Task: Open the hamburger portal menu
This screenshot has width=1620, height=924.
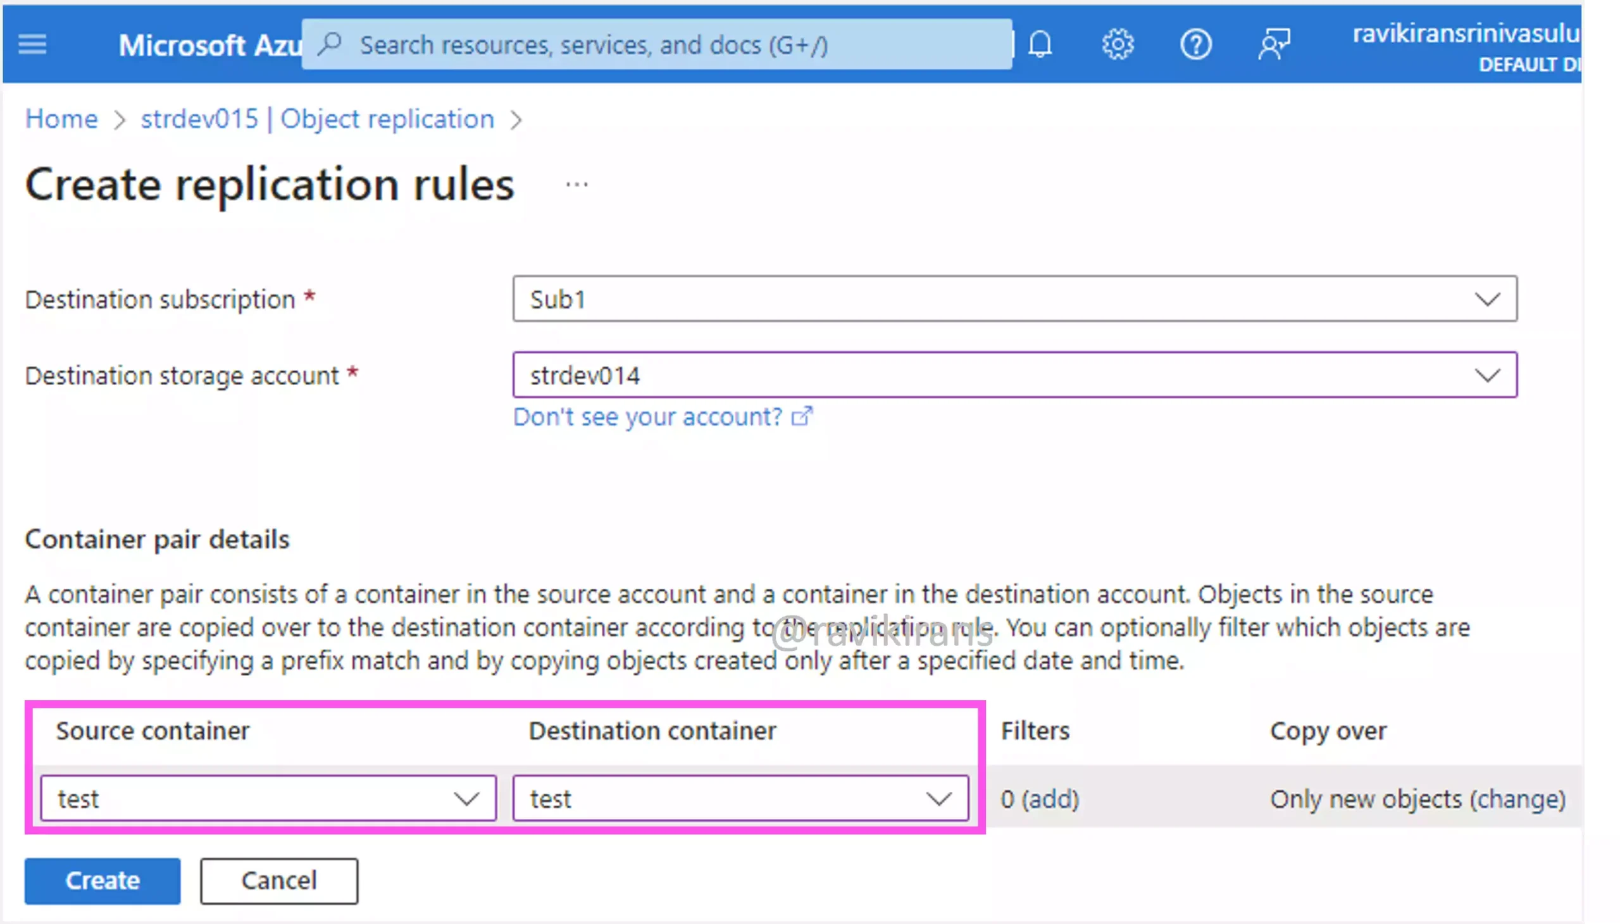Action: (x=32, y=44)
